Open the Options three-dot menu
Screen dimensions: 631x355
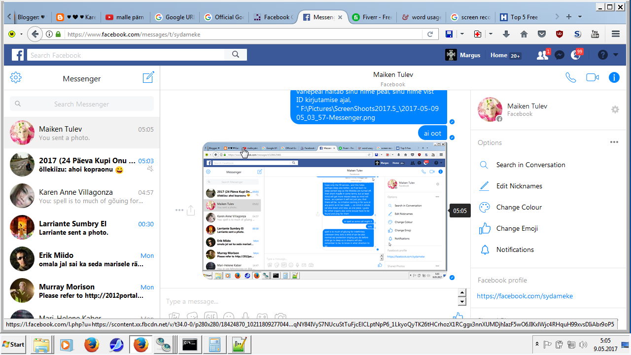point(614,142)
